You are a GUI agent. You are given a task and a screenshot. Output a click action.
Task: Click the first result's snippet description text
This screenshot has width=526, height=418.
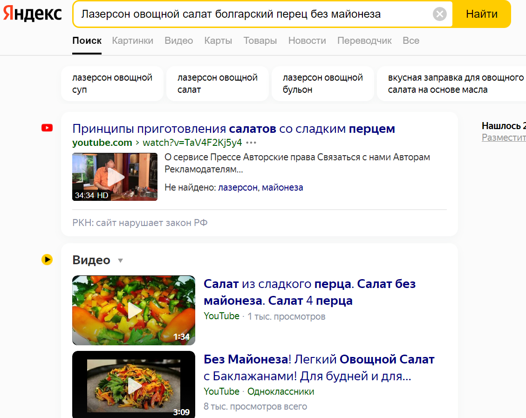click(297, 163)
